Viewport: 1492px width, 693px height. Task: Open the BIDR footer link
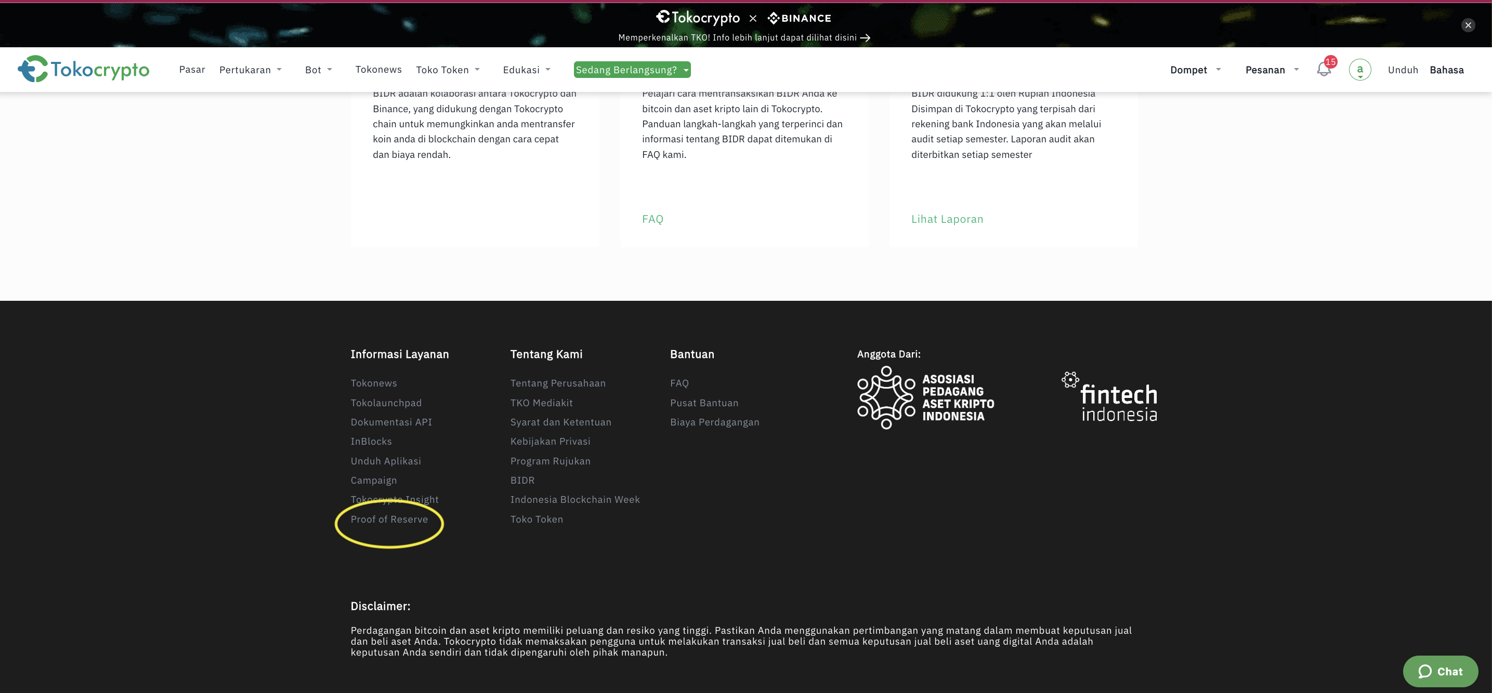coord(522,481)
